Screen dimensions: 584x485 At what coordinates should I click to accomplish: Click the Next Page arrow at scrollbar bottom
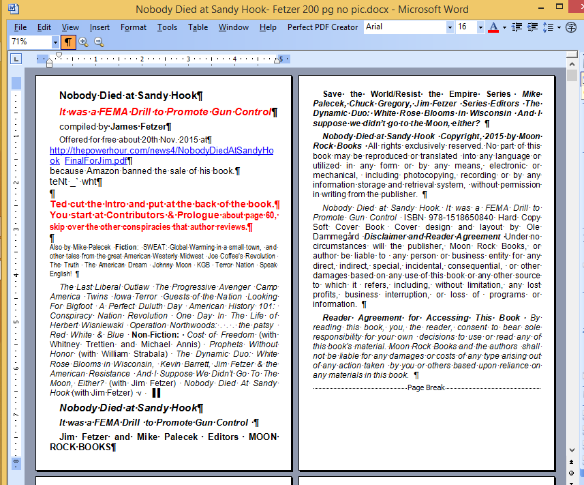[572, 482]
